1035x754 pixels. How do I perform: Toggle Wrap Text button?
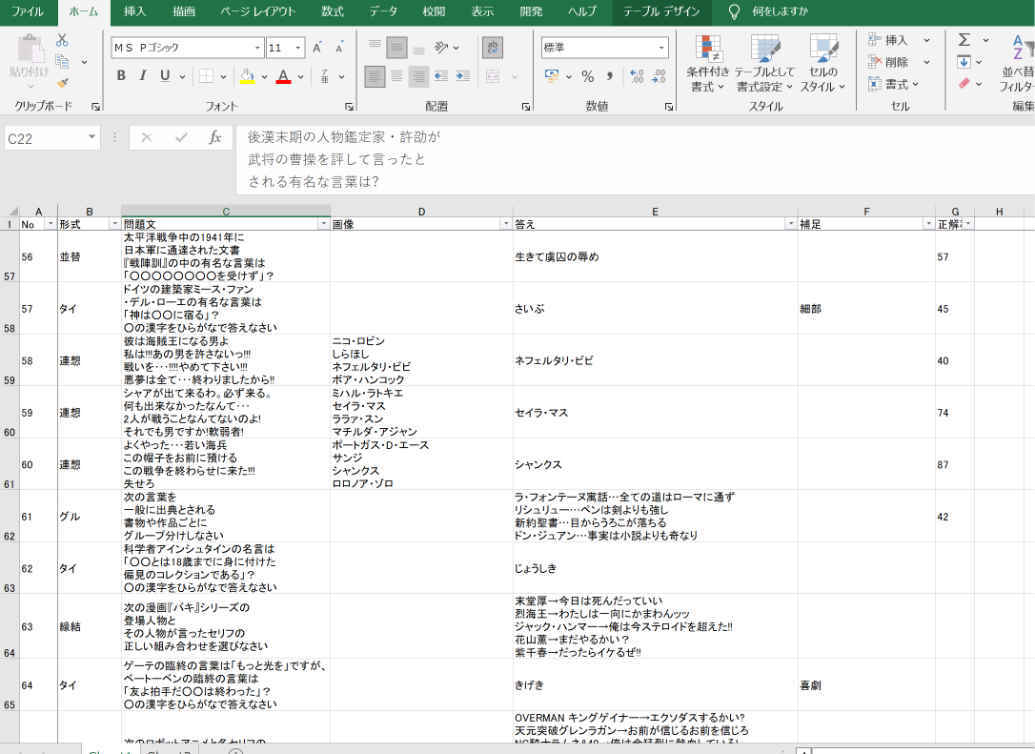point(493,47)
